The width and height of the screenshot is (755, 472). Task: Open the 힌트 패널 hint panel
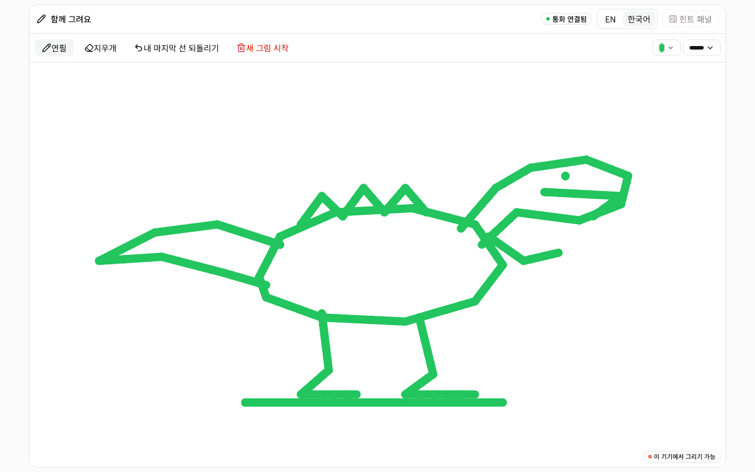pos(690,19)
